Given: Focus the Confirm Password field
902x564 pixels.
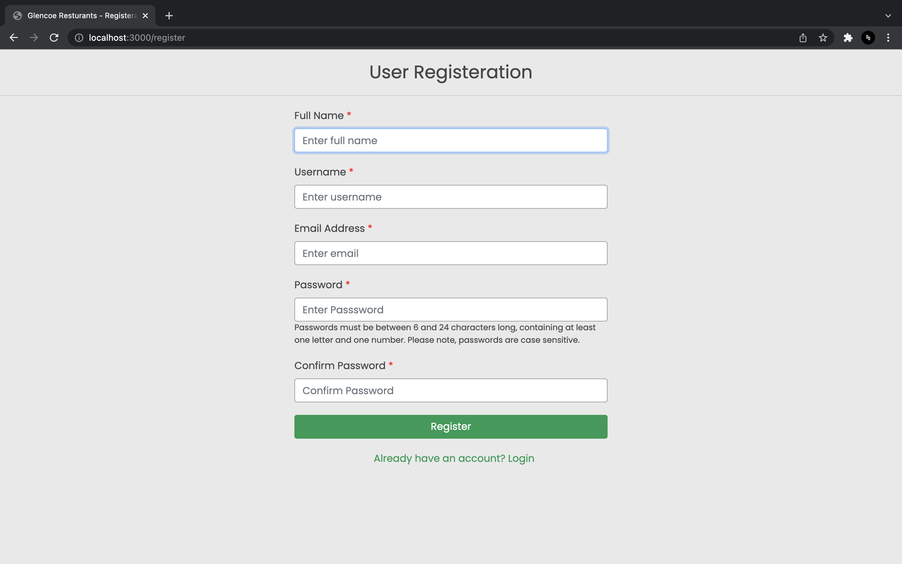Looking at the screenshot, I should tap(451, 390).
